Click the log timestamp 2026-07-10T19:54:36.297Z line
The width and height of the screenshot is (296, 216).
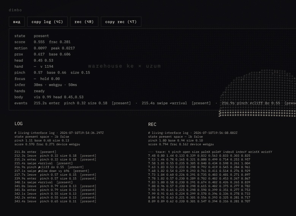pos(59,133)
